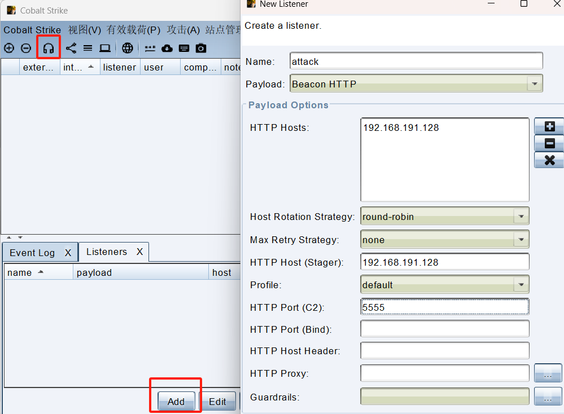Open credentials password icon
This screenshot has height=414, width=564.
150,48
